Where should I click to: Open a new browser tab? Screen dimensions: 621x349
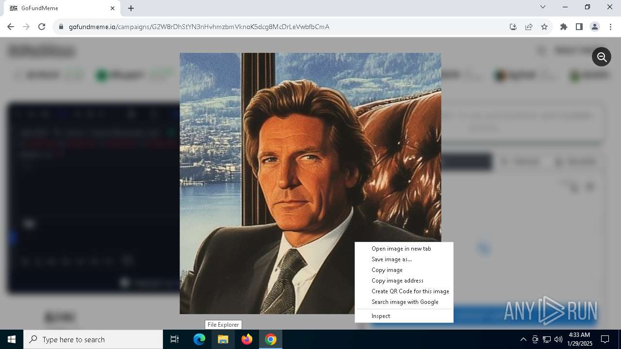pos(131,8)
